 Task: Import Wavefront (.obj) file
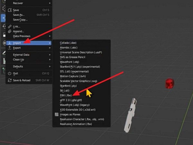click(x=81, y=62)
